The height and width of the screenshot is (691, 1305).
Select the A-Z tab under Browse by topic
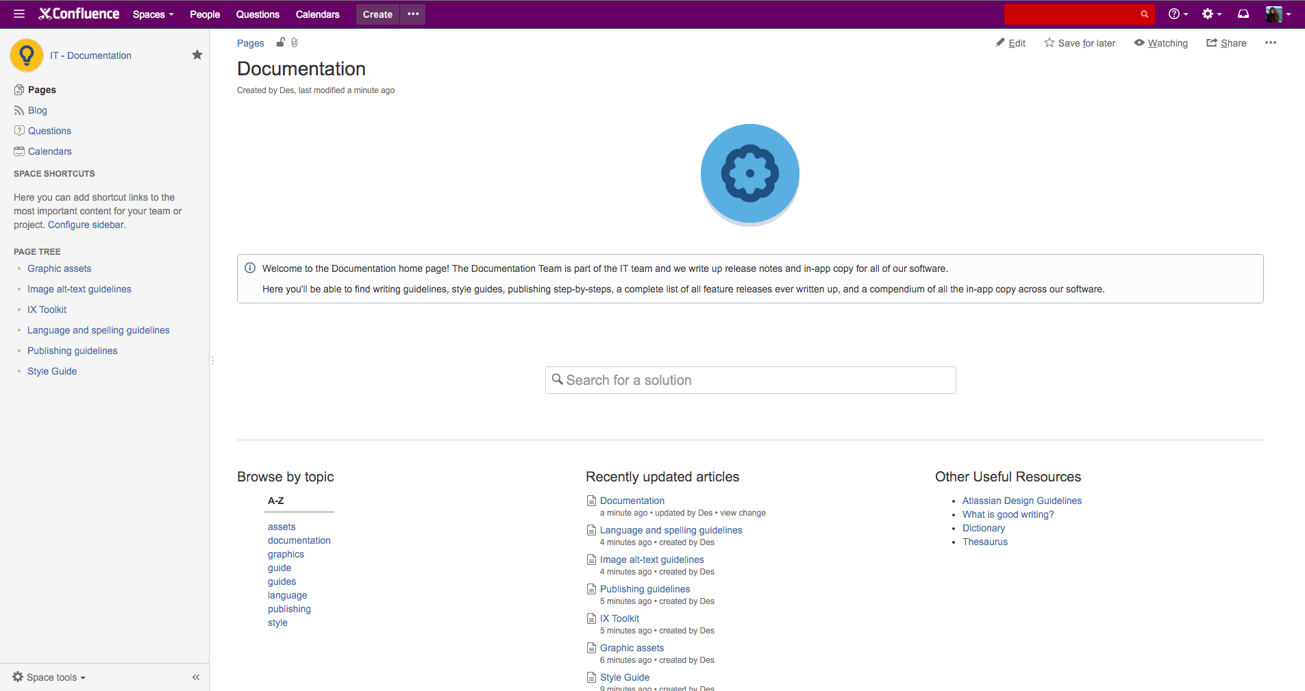pyautogui.click(x=276, y=501)
